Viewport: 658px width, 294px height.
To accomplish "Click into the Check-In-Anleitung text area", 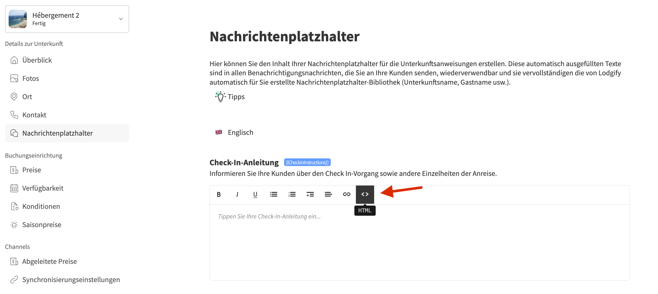I will pos(419,243).
